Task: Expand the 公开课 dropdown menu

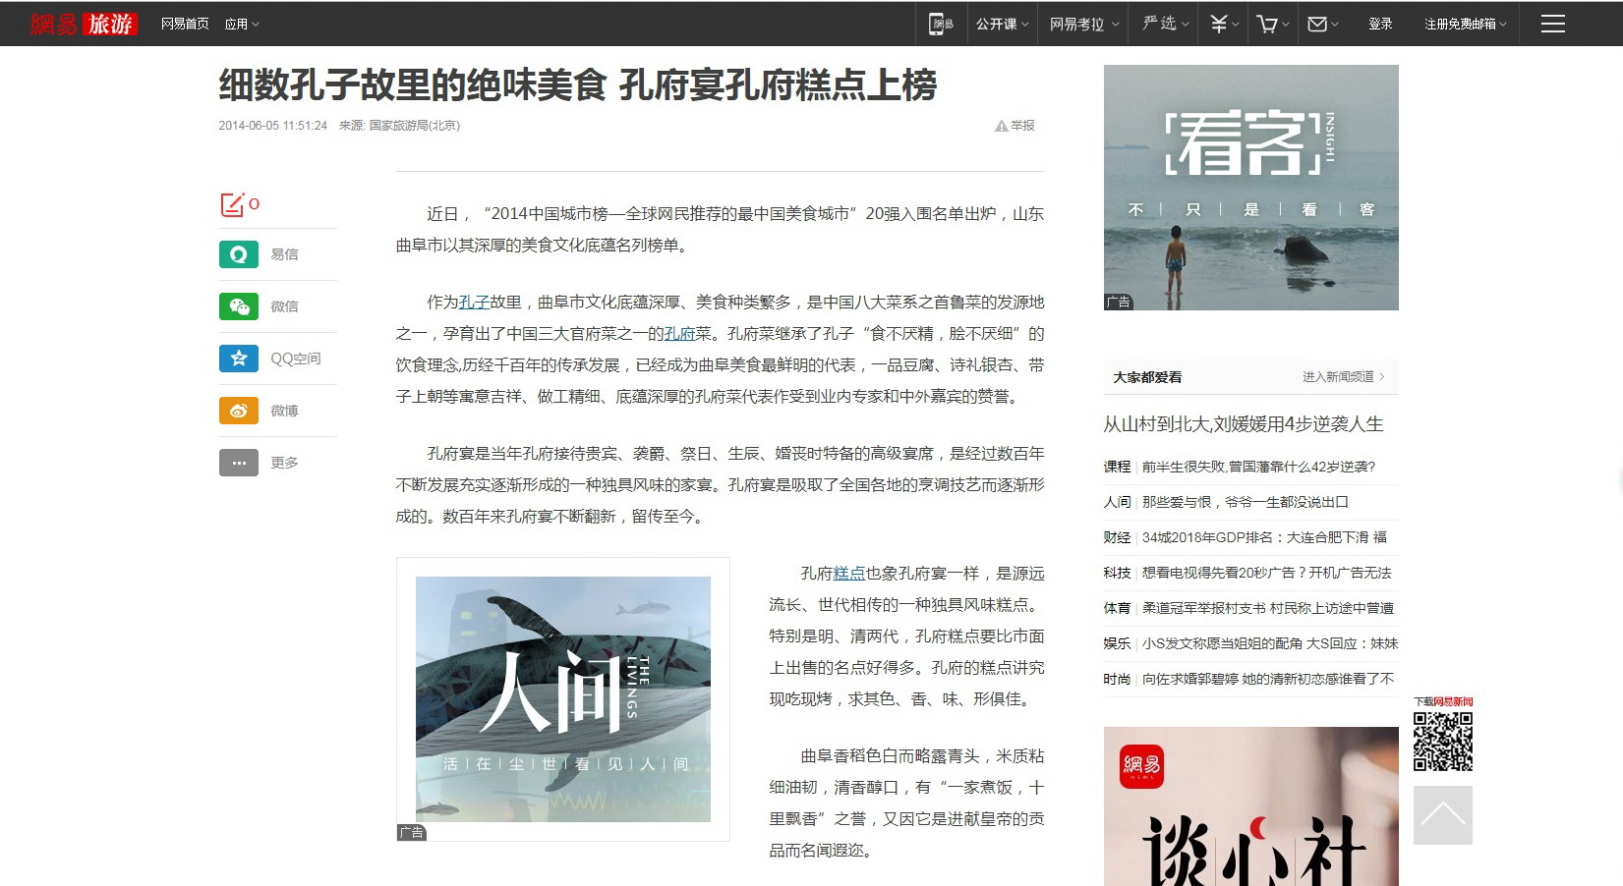Action: (x=1002, y=24)
